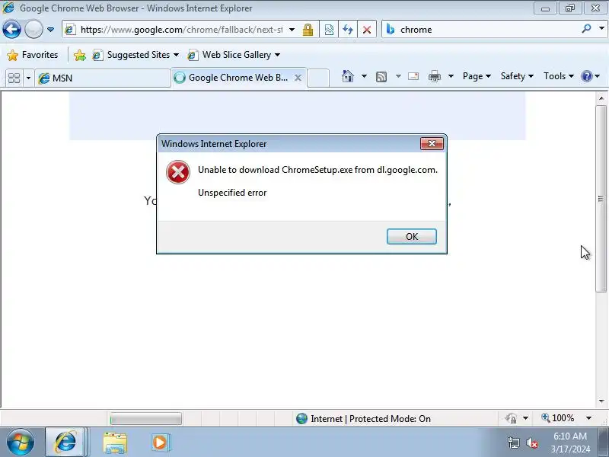
Task: Click the security lock icon
Action: pos(308,30)
